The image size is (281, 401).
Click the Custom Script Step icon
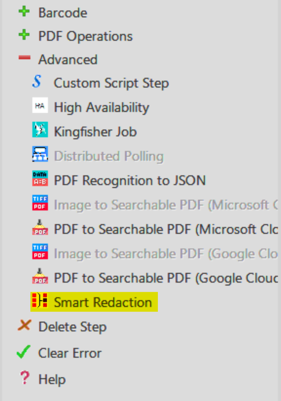pos(37,82)
